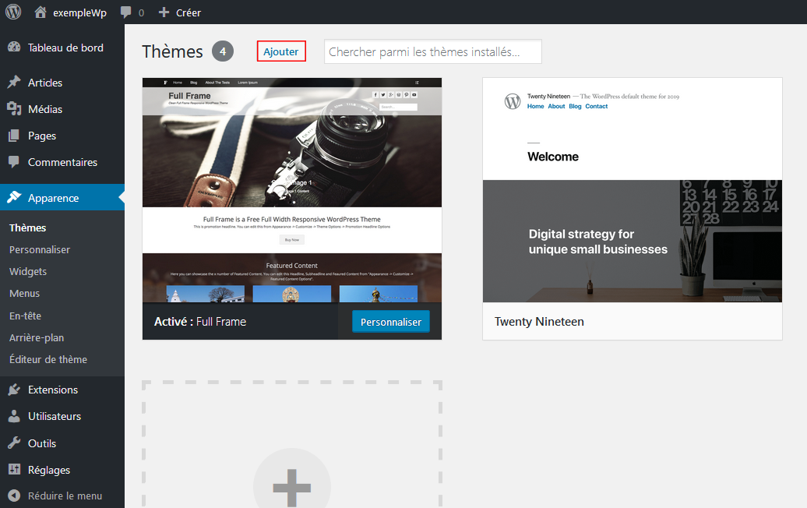This screenshot has height=508, width=807.
Task: Open the Arrière-plan submenu link
Action: [x=36, y=337]
